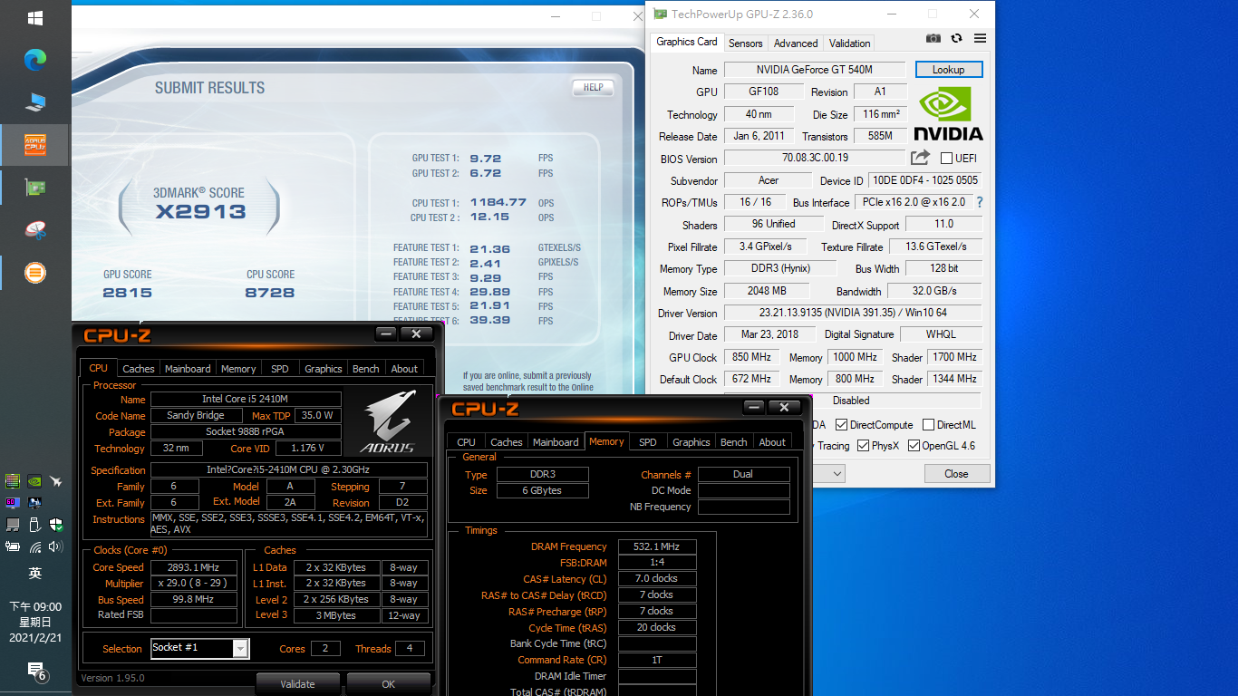Switch to Sensors tab in GPU-Z
Screen dimensions: 1238x696
(746, 43)
